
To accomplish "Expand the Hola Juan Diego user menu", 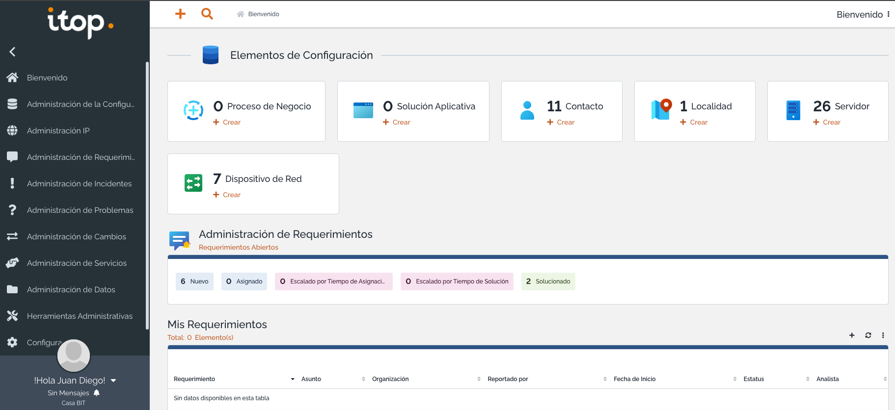I will coord(113,381).
